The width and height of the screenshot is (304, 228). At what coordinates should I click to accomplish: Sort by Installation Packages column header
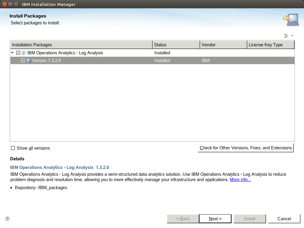coord(81,45)
